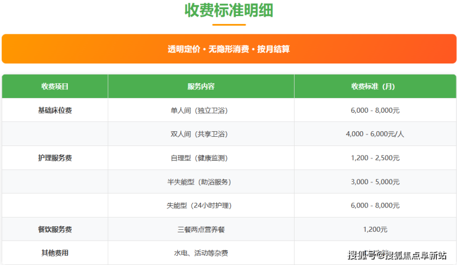
Task: Click the 护理服务费 row label
Action: pyautogui.click(x=55, y=158)
